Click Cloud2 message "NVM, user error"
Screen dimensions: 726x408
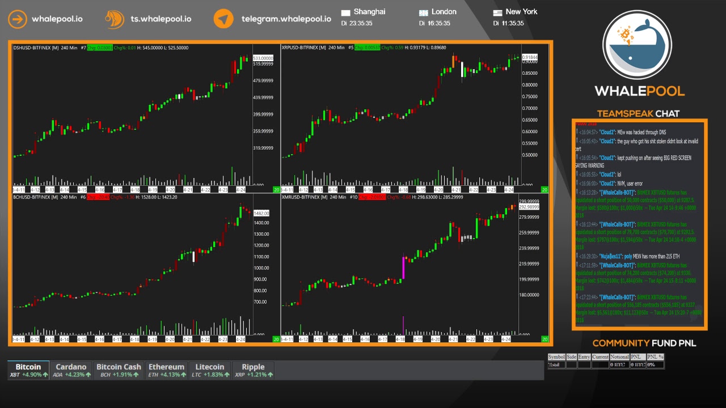[x=609, y=184]
